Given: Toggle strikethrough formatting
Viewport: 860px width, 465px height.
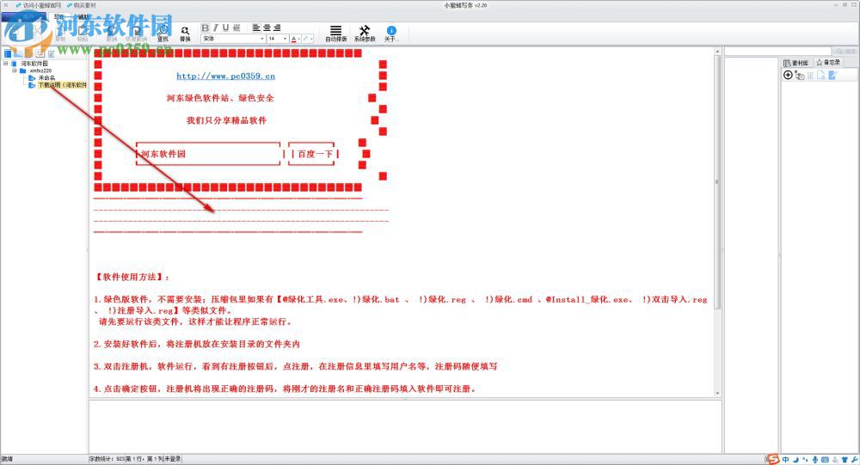Looking at the screenshot, I should 236,28.
